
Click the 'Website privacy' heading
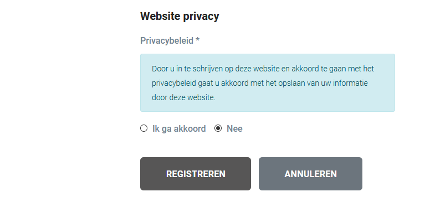(x=180, y=16)
